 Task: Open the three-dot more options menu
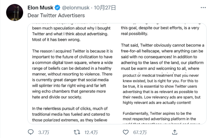(x=203, y=8)
